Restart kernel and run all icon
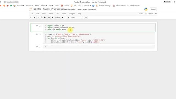Image resolution: width=176 pixels, height=99 pixels. (x=68, y=17)
